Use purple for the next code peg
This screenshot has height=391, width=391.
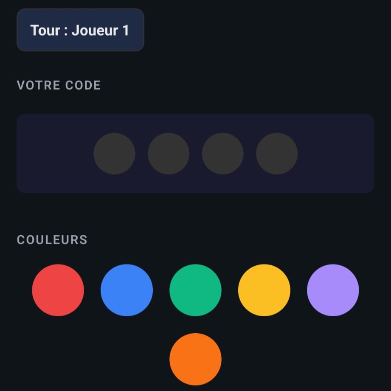coord(333,290)
